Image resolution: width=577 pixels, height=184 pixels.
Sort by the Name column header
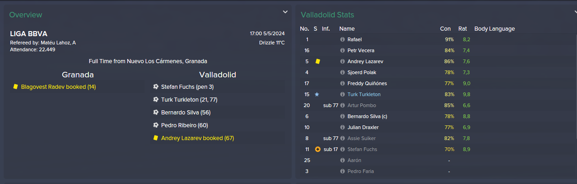(x=347, y=28)
